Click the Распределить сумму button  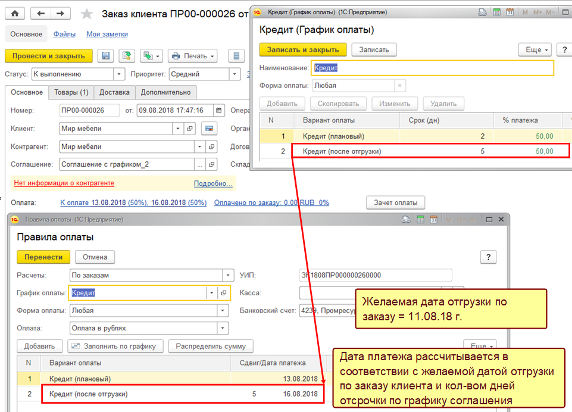211,347
